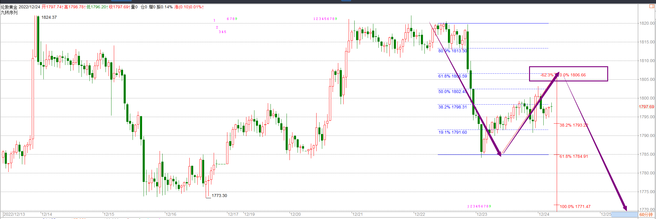Click the 12/15 date on time axis

click(109, 214)
